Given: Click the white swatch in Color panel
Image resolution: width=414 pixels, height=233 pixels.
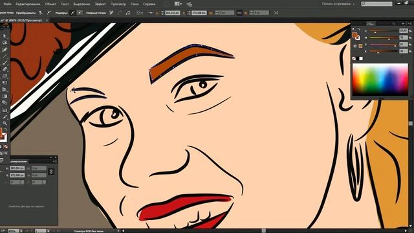Looking at the screenshot, I should click(x=361, y=58).
